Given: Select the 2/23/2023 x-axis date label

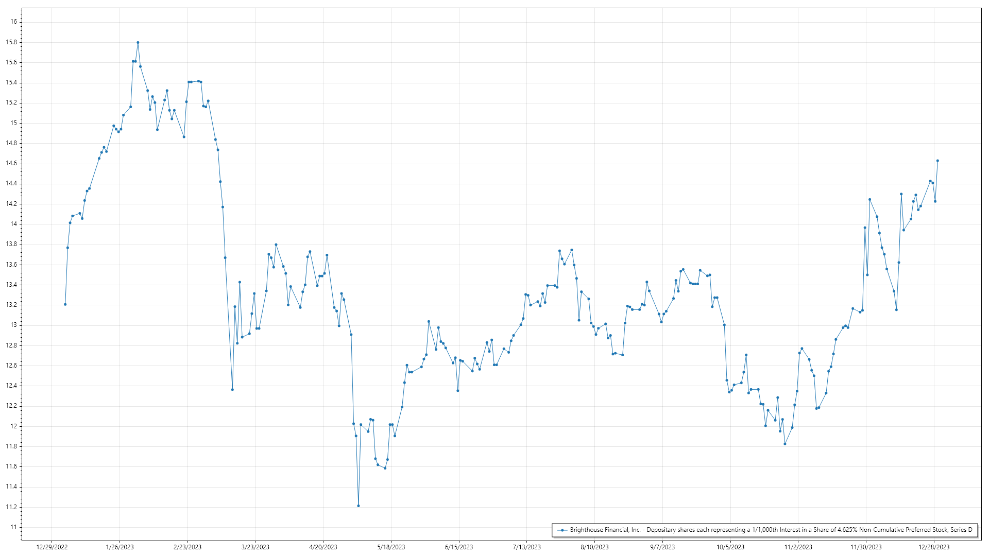Looking at the screenshot, I should point(187,547).
